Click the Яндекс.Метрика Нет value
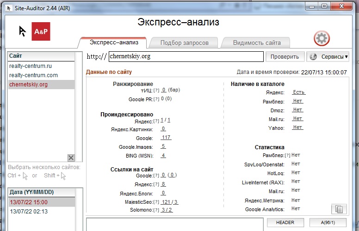 (296, 201)
